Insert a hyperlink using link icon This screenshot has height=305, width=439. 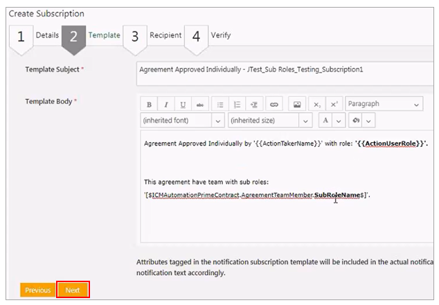[274, 105]
